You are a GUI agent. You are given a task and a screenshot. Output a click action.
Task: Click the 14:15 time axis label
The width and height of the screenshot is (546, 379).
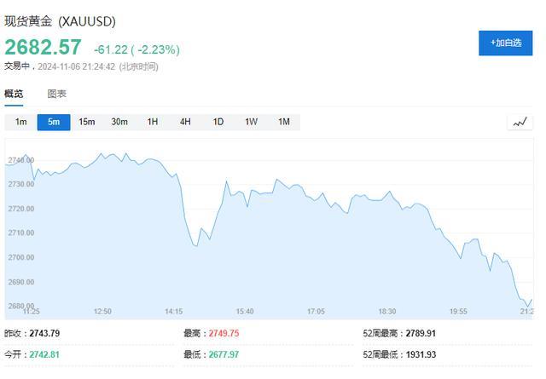tap(174, 311)
